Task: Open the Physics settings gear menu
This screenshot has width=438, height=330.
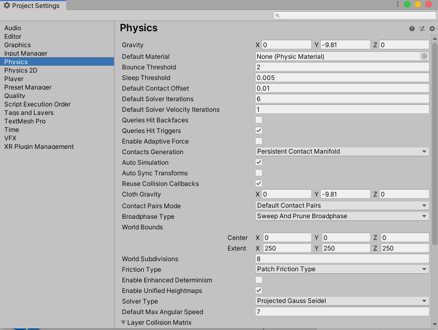Action: click(432, 29)
